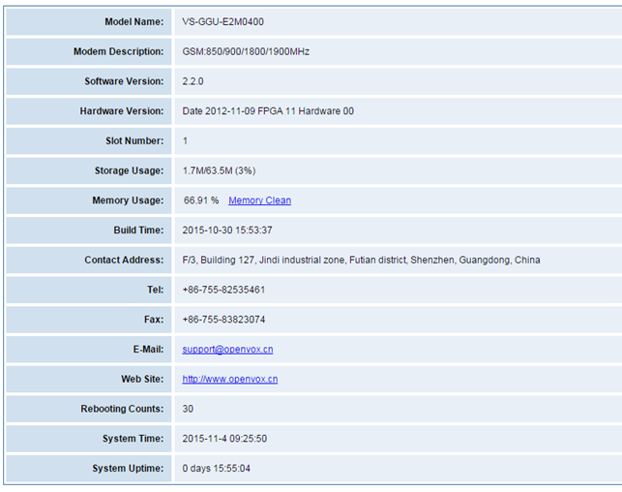Image resolution: width=622 pixels, height=492 pixels.
Task: Click the Slot Number: label
Action: [134, 141]
